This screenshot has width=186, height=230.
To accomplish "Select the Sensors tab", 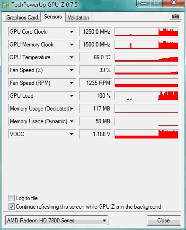I will pos(53,17).
